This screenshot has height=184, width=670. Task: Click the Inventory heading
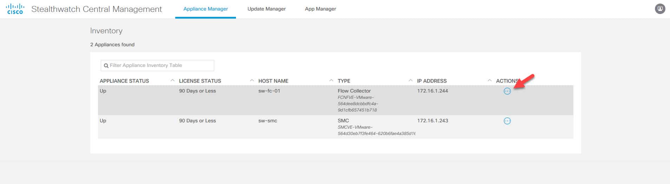[x=106, y=31]
